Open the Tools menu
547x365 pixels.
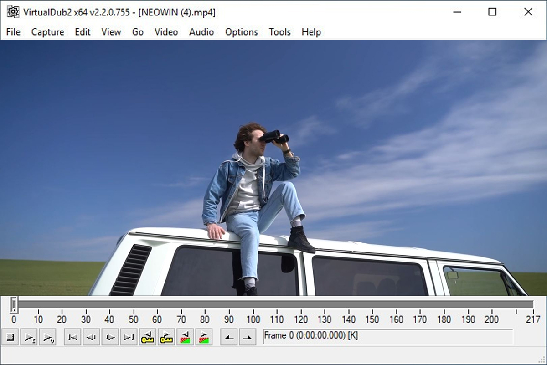pyautogui.click(x=279, y=32)
